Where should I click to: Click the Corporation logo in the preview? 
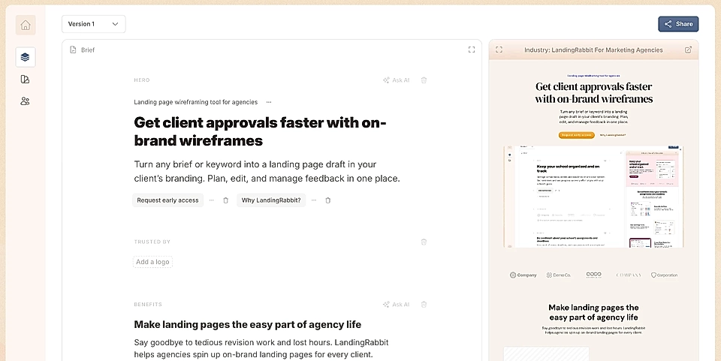pos(664,275)
